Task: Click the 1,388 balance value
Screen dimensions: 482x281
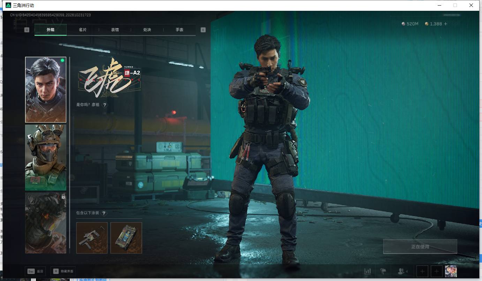Action: coord(436,24)
